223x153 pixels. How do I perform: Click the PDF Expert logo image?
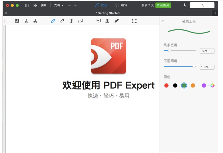coord(109,56)
